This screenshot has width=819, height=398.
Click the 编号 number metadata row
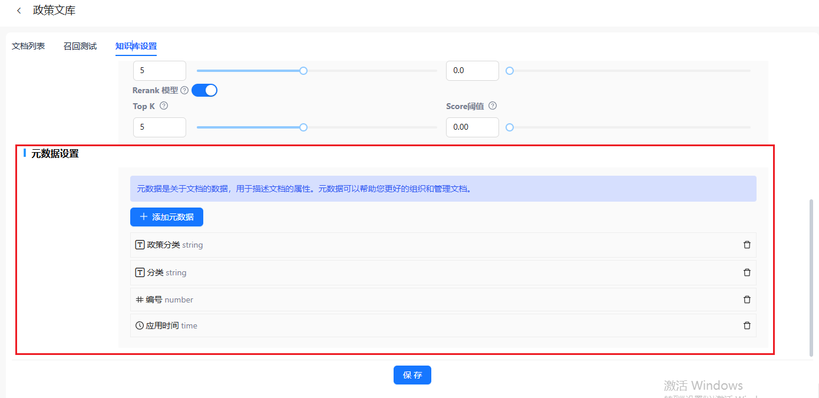click(412, 300)
